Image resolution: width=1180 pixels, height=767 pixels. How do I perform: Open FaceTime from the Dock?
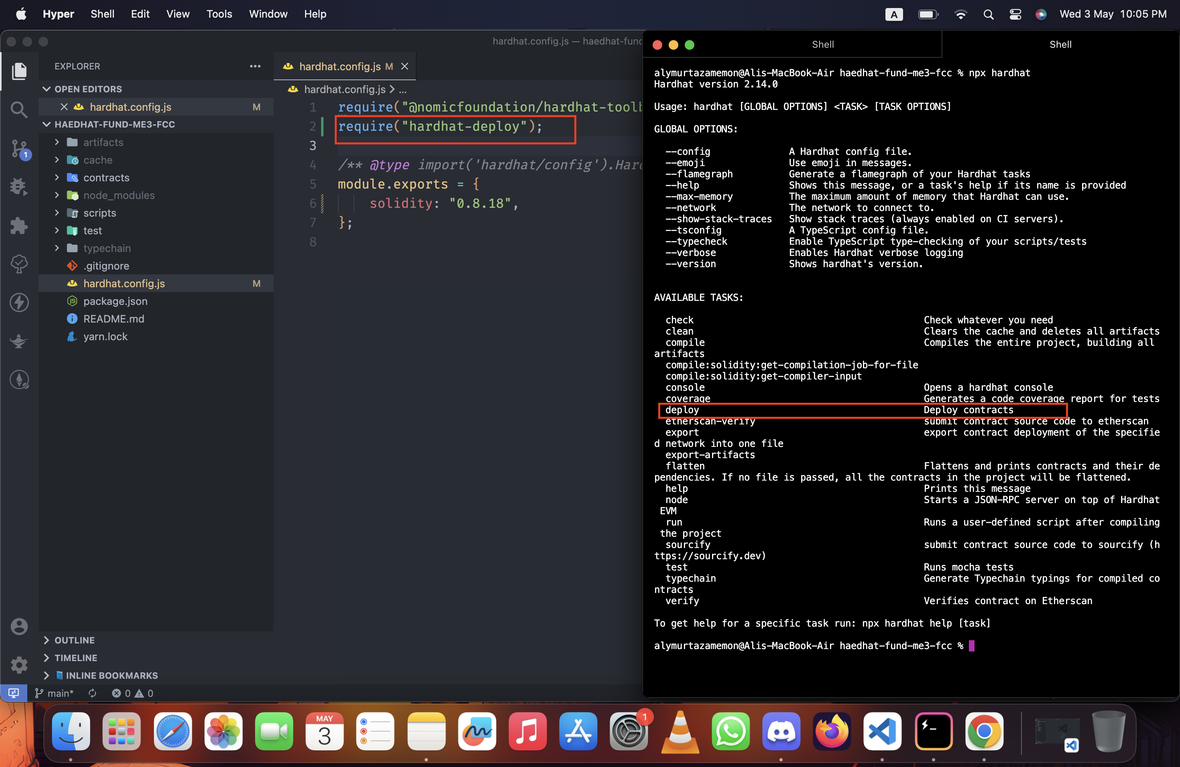coord(274,731)
